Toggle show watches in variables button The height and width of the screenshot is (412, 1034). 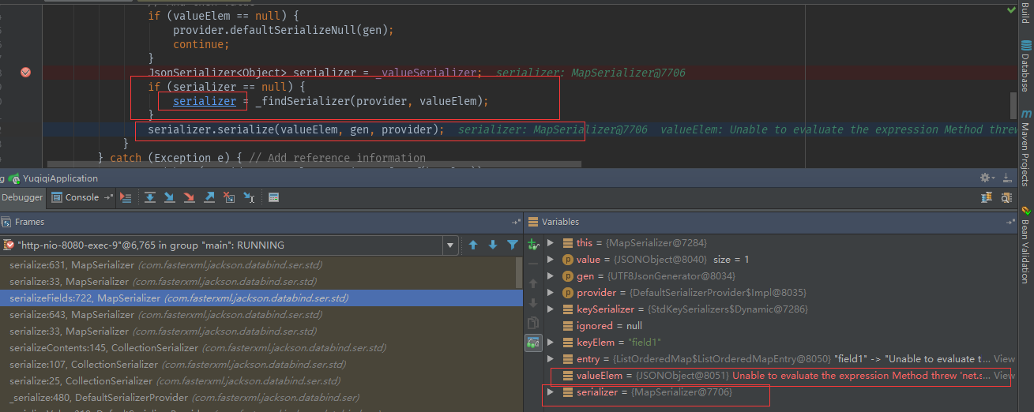[x=533, y=343]
